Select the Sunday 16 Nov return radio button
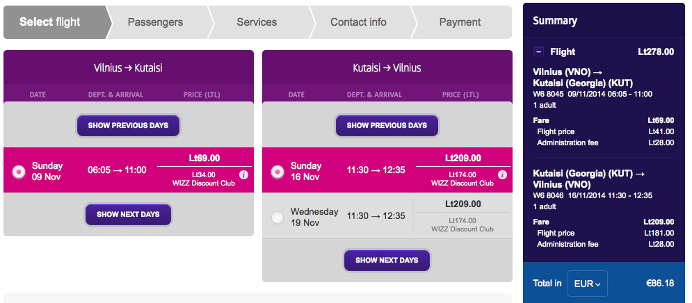 pyautogui.click(x=277, y=172)
